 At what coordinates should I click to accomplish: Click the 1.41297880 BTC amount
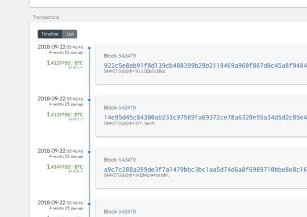[x=65, y=63]
